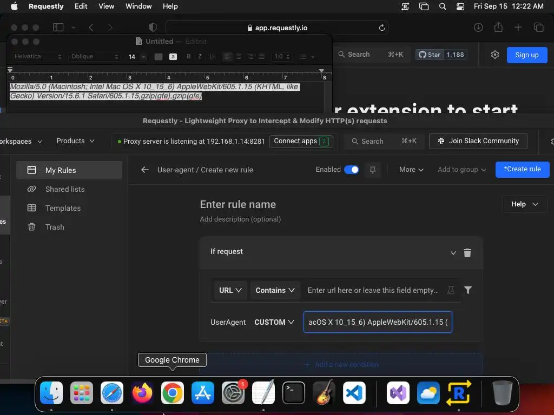Open Finder from the dock
Viewport: 554px width, 415px height.
tap(51, 393)
